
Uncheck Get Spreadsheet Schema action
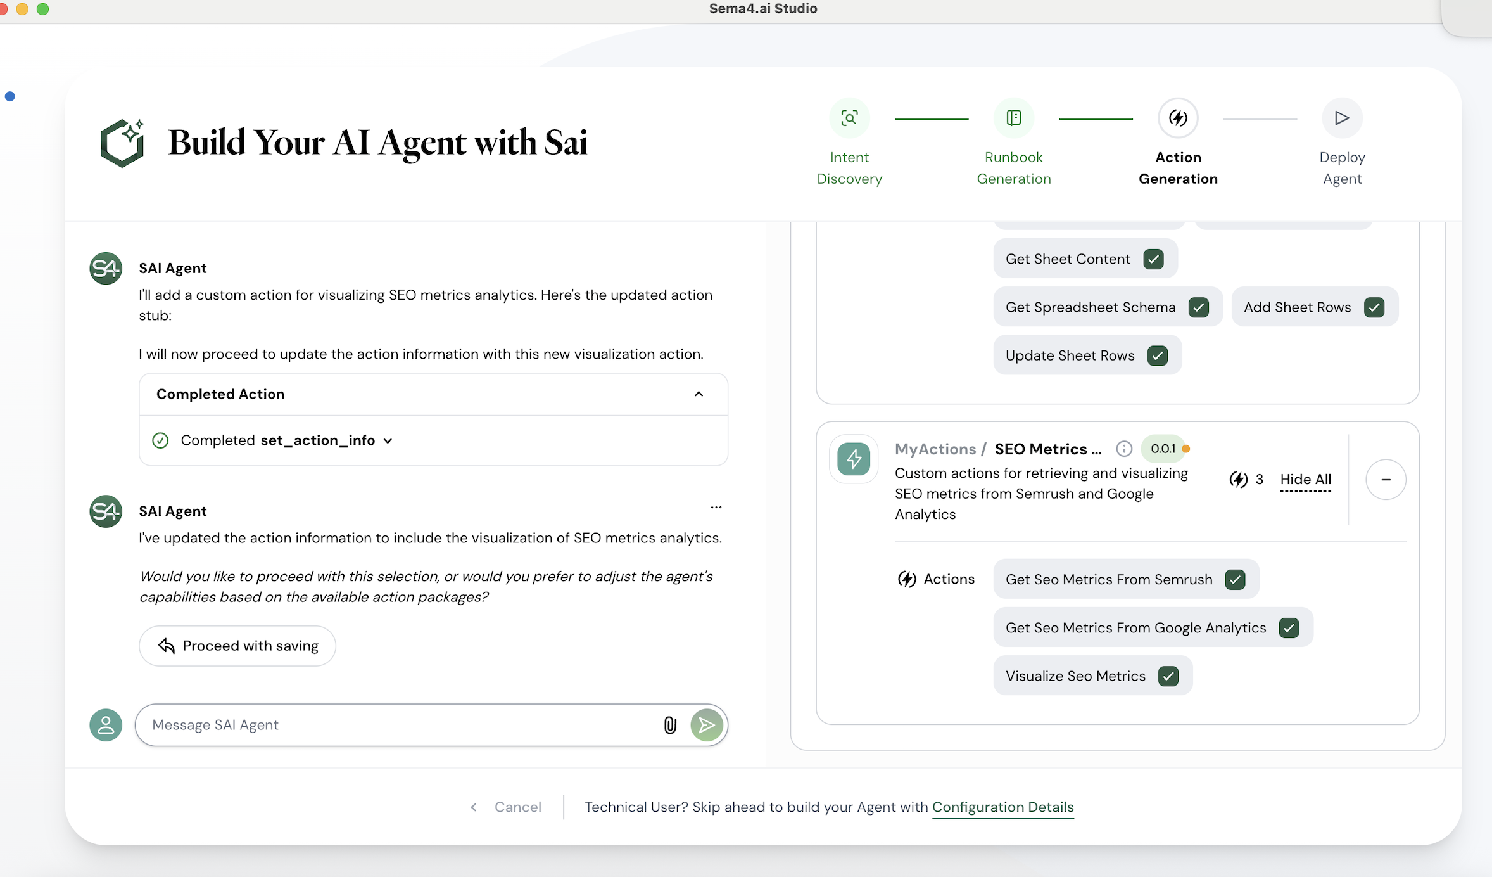(x=1198, y=307)
